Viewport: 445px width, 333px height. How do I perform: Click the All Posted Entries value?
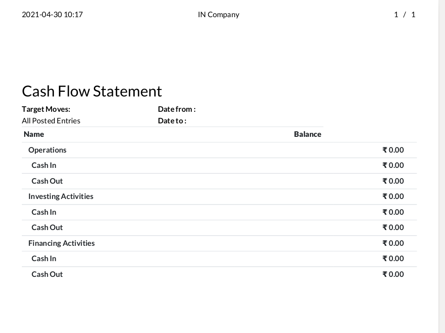[51, 121]
